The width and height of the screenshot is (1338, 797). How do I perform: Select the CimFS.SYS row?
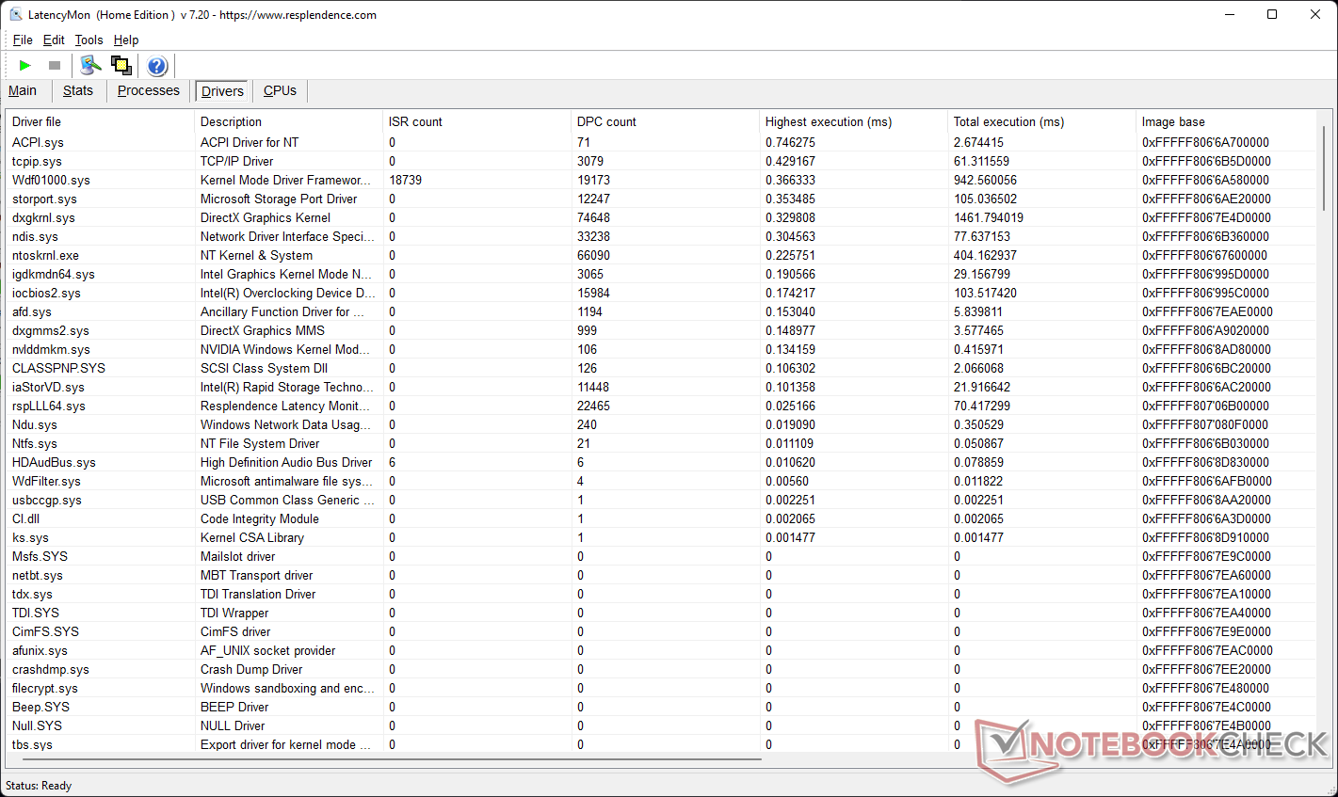point(662,631)
